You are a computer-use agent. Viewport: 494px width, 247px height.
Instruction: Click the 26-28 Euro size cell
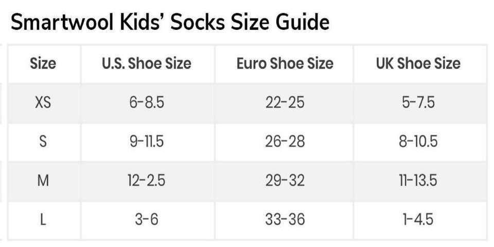285,142
